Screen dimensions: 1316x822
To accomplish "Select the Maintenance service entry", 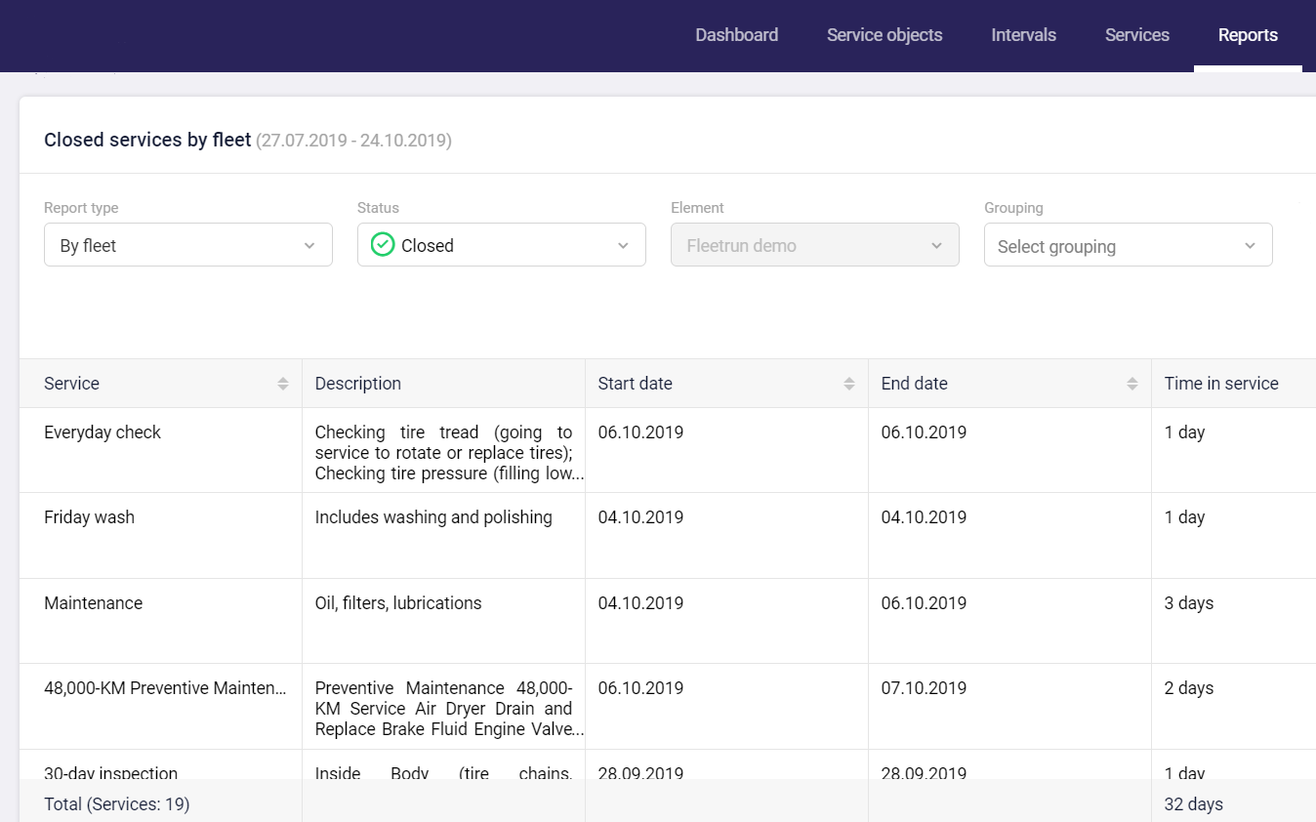I will (94, 603).
